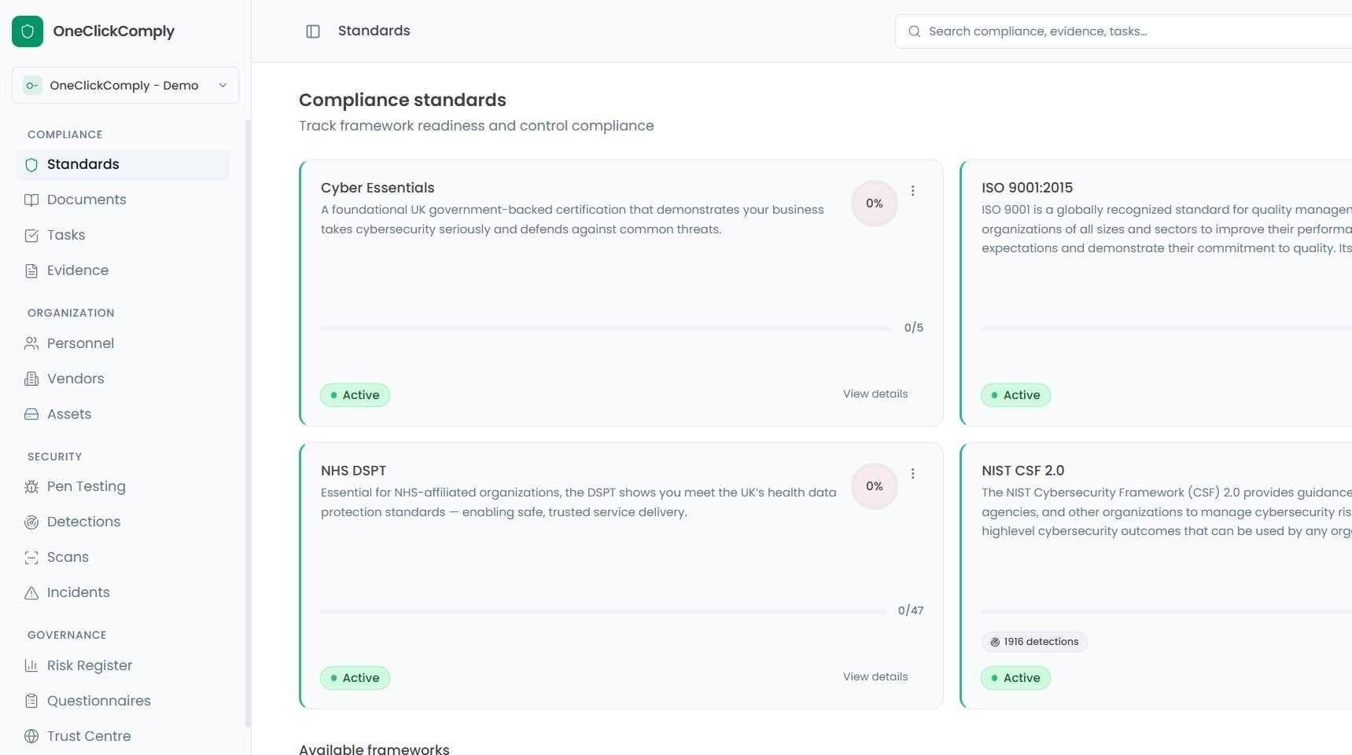This screenshot has height=755, width=1352.
Task: Open Trust Centre globe icon
Action: tap(31, 736)
